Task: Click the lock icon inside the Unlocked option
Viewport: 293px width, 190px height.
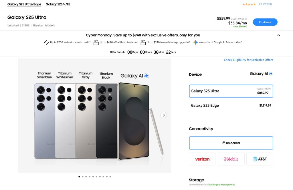Action: pos(224,143)
